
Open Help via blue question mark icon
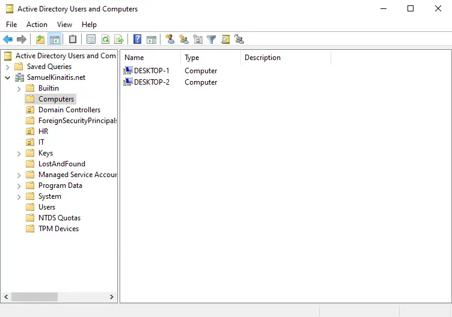point(138,40)
